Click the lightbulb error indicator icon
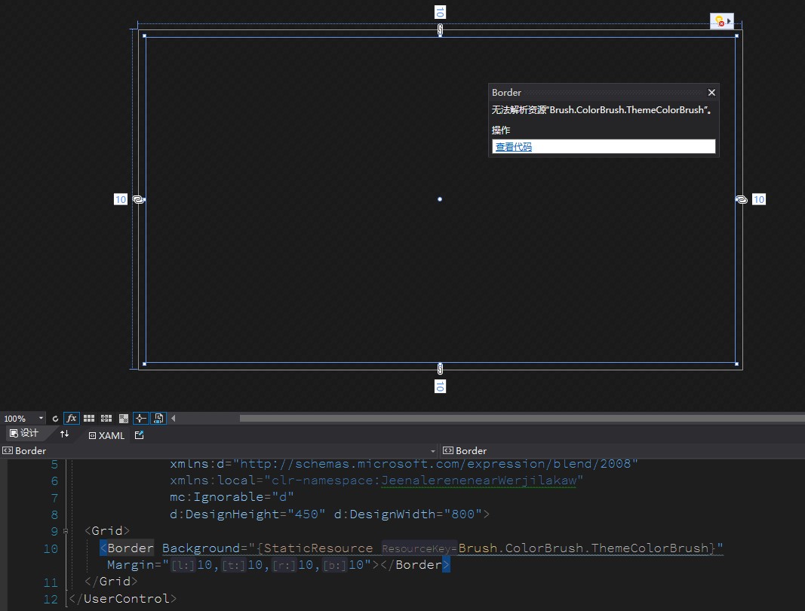Screen dimensions: 805x611 coord(719,21)
